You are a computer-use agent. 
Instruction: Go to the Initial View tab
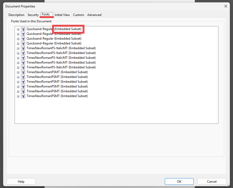point(62,15)
